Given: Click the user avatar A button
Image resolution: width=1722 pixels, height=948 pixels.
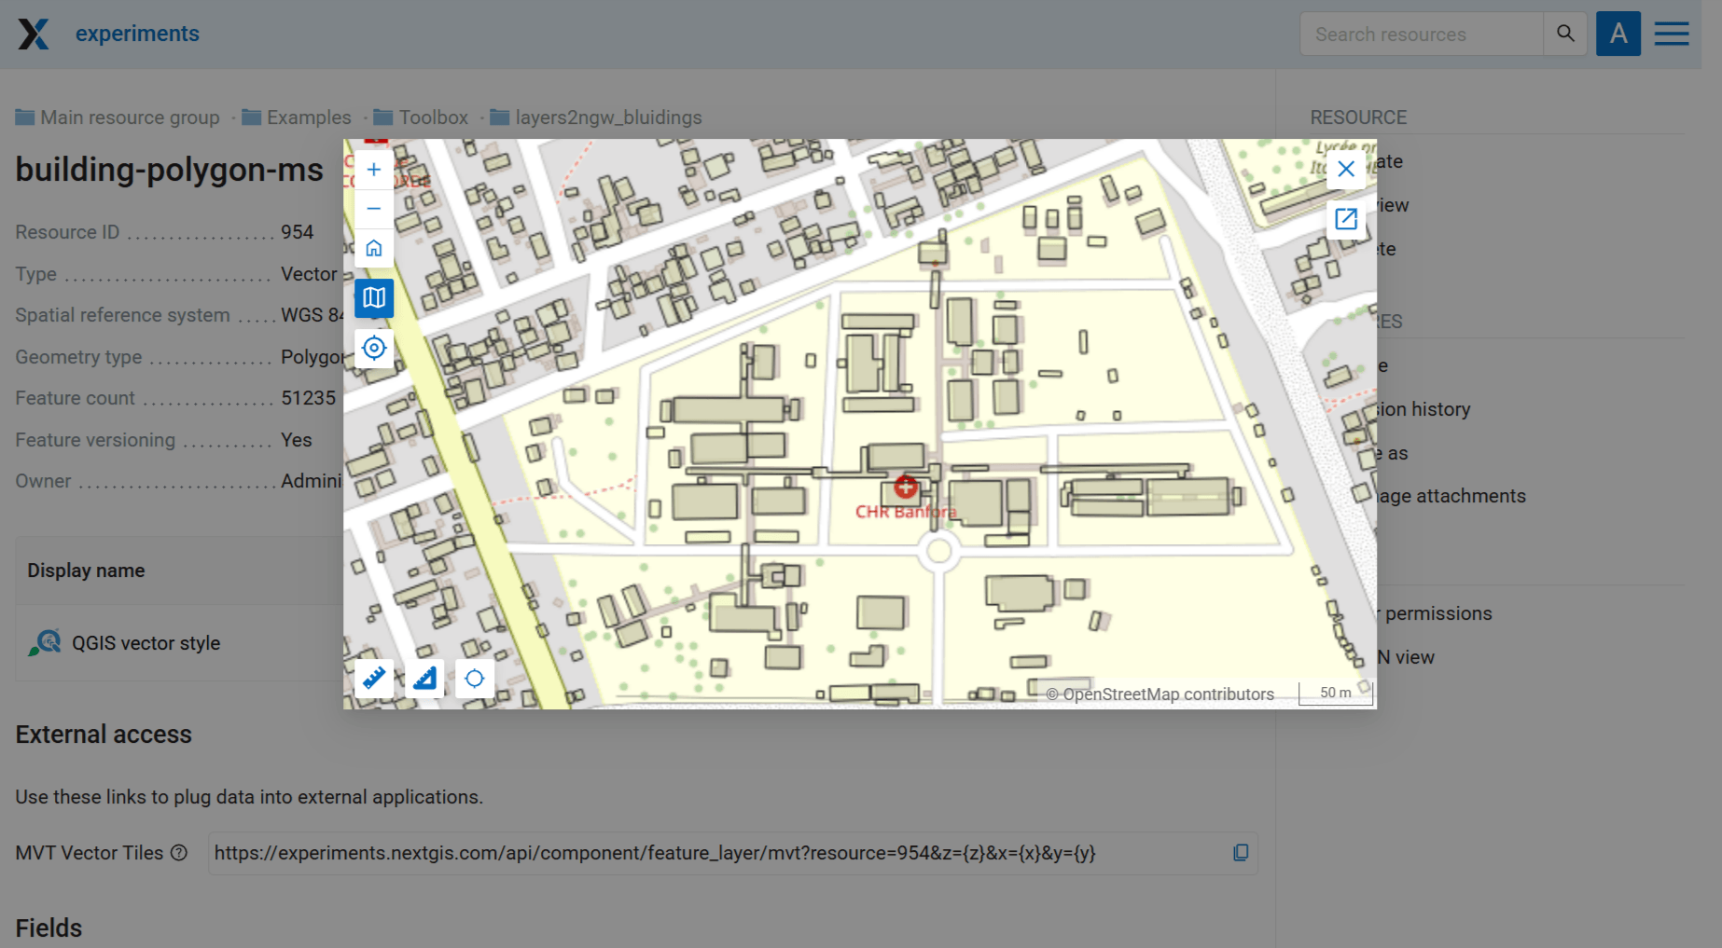Looking at the screenshot, I should (1618, 34).
